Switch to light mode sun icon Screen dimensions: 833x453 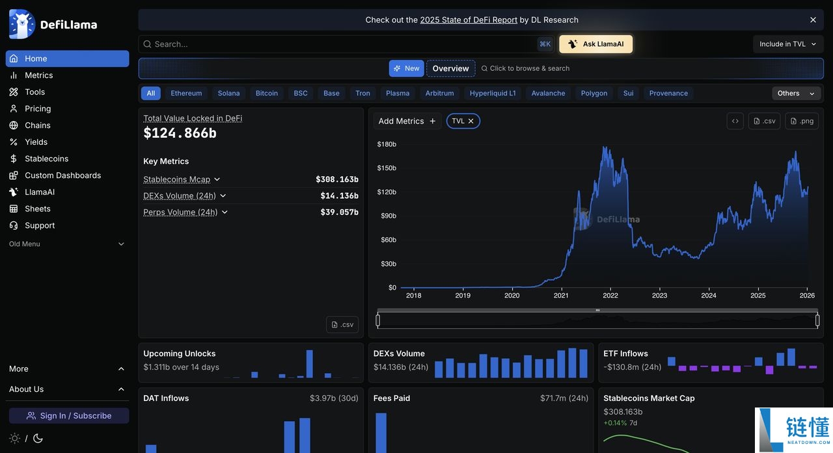point(14,439)
